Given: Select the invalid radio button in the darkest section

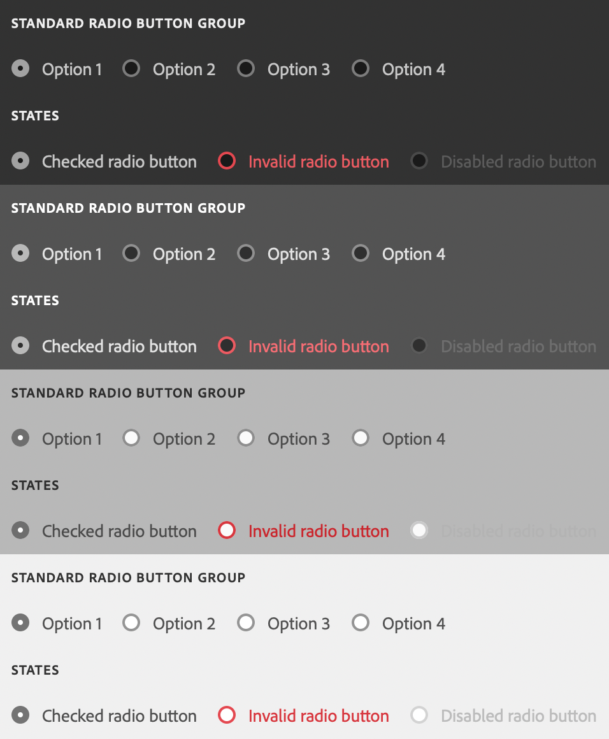Looking at the screenshot, I should click(227, 161).
